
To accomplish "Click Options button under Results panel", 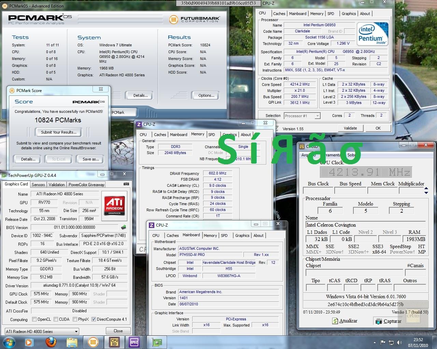I will [x=206, y=95].
